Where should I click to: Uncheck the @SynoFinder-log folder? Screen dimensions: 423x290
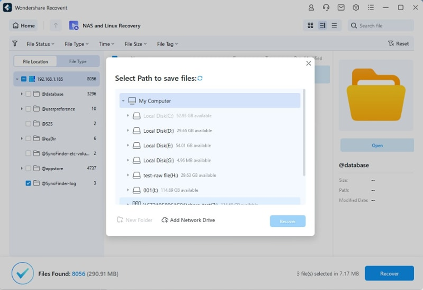[x=28, y=183]
